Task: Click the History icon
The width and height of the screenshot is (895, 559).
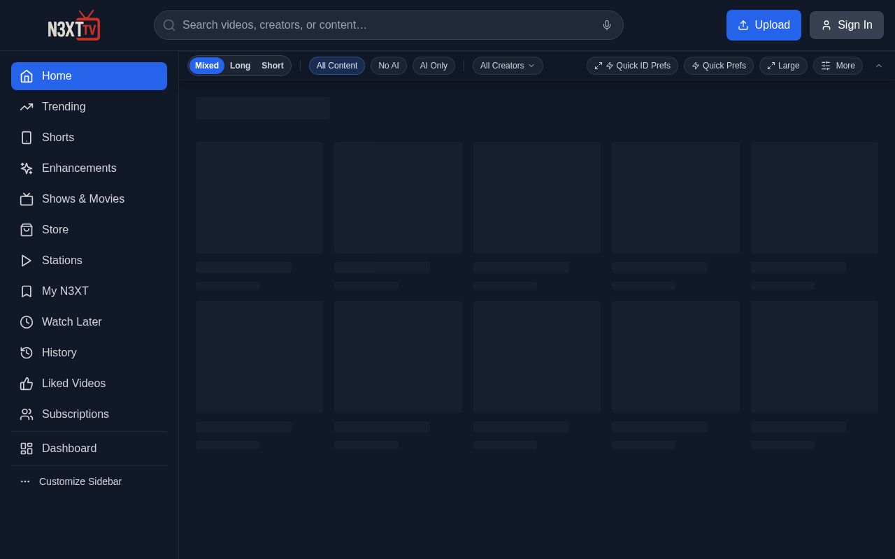Action: (27, 353)
